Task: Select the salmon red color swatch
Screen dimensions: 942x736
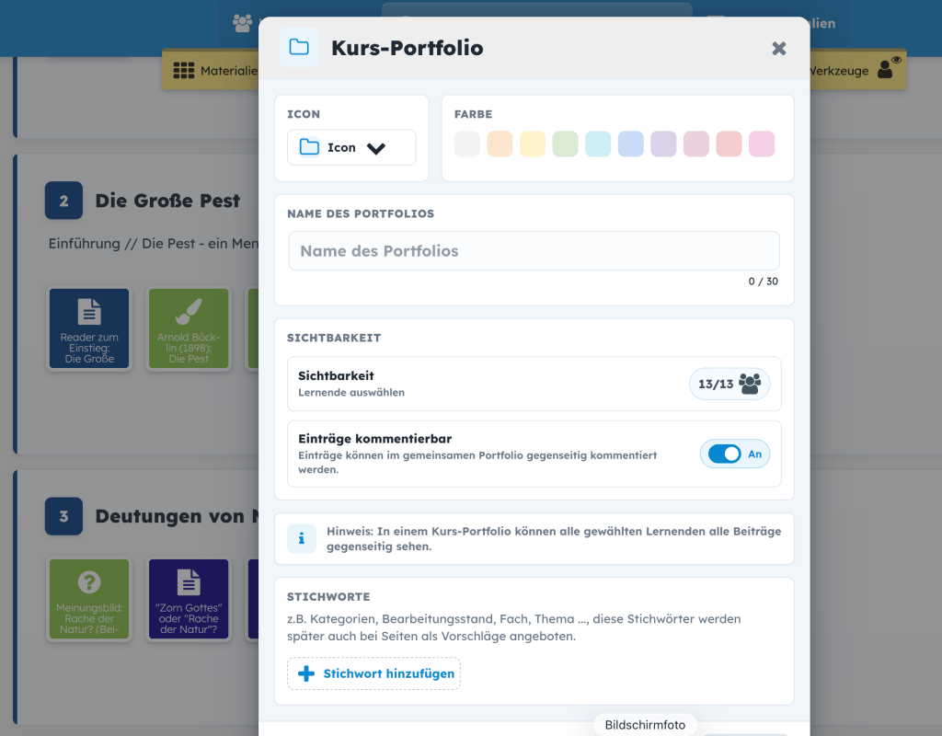Action: point(729,144)
